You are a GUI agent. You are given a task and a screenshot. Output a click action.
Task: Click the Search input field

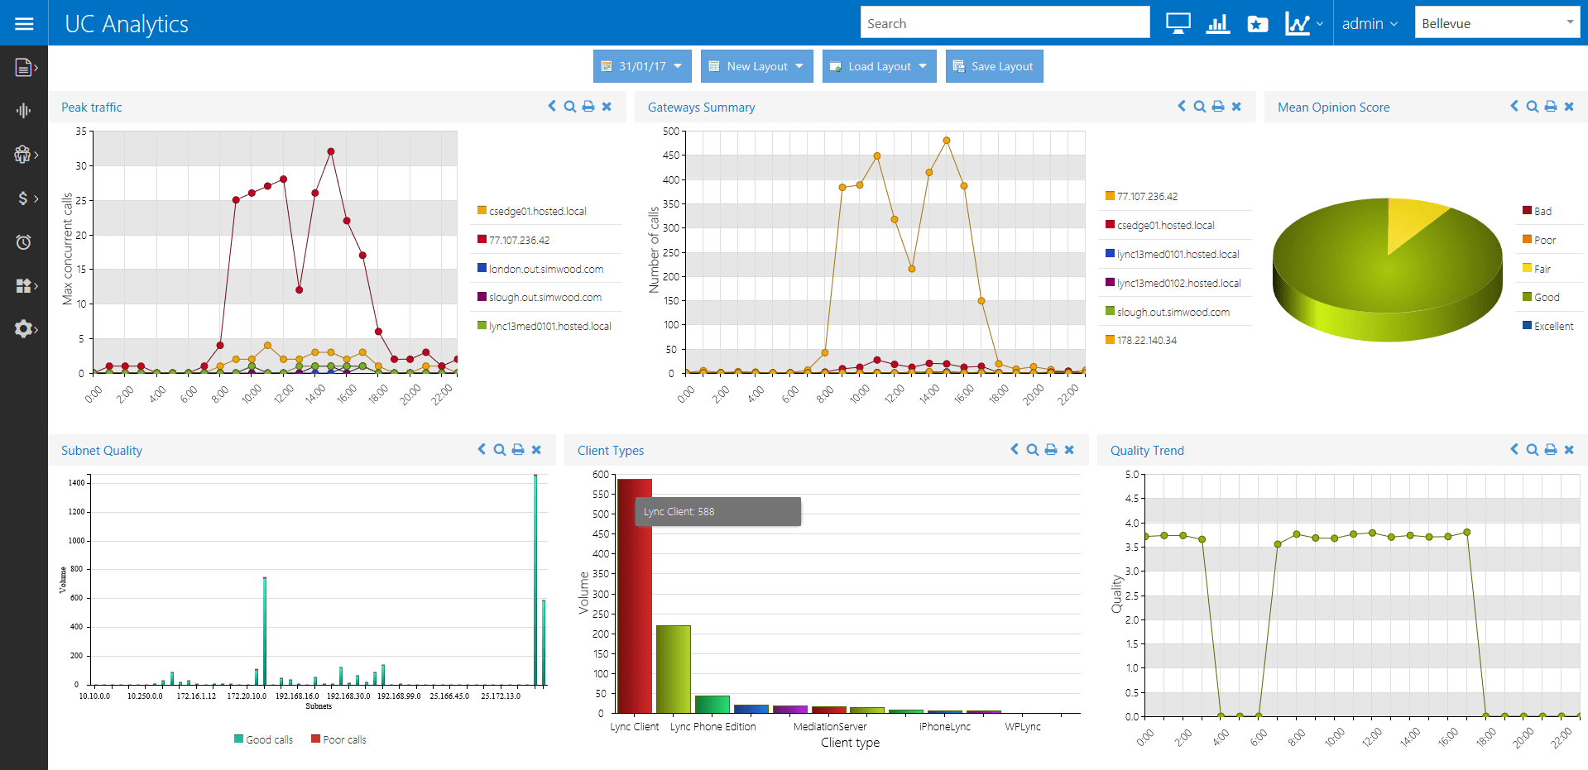1005,23
